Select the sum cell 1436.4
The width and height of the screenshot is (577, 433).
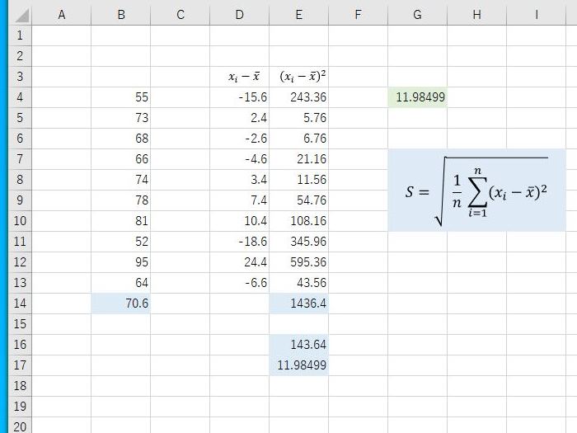point(298,304)
